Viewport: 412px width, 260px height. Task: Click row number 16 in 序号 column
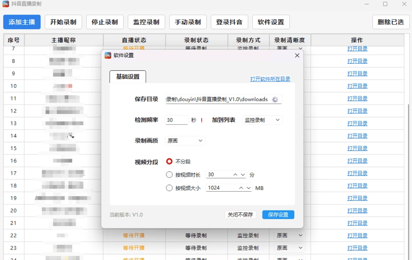coord(14,161)
